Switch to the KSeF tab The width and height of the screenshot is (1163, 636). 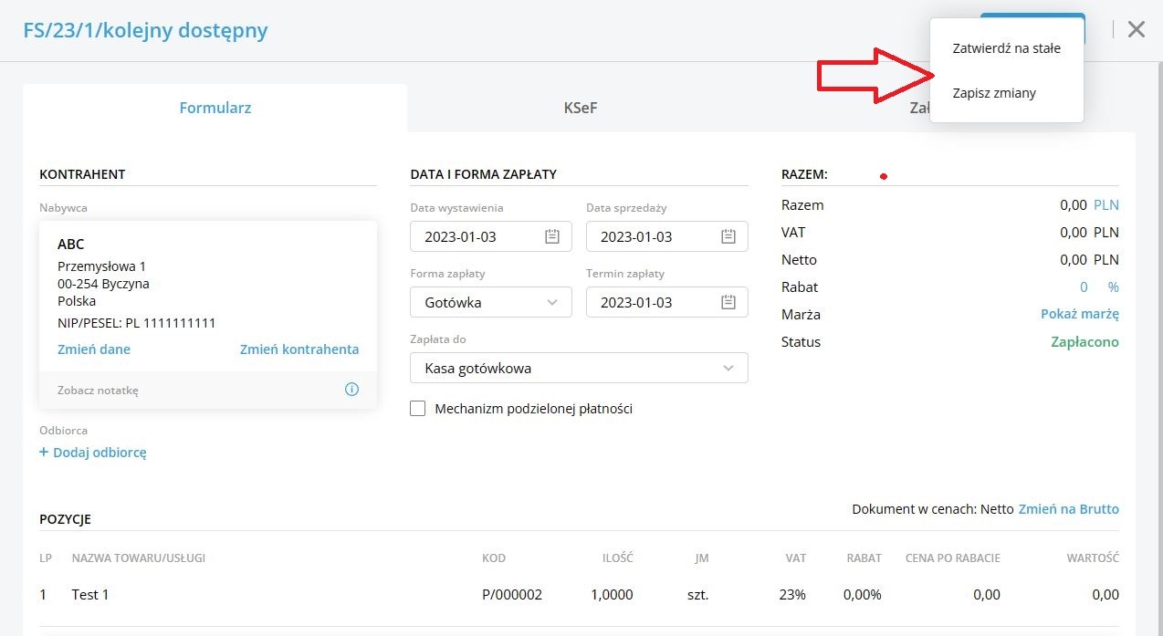coord(580,108)
